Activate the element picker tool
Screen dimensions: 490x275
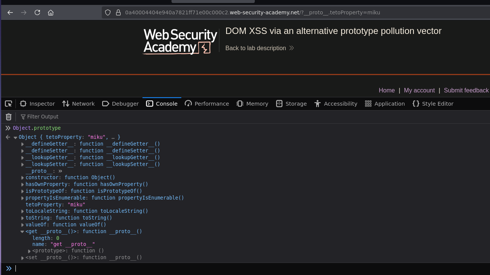(8, 104)
